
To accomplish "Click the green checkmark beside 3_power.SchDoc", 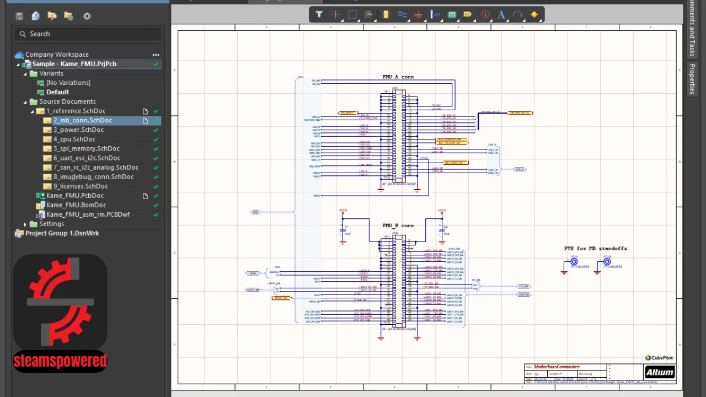I will coord(156,130).
